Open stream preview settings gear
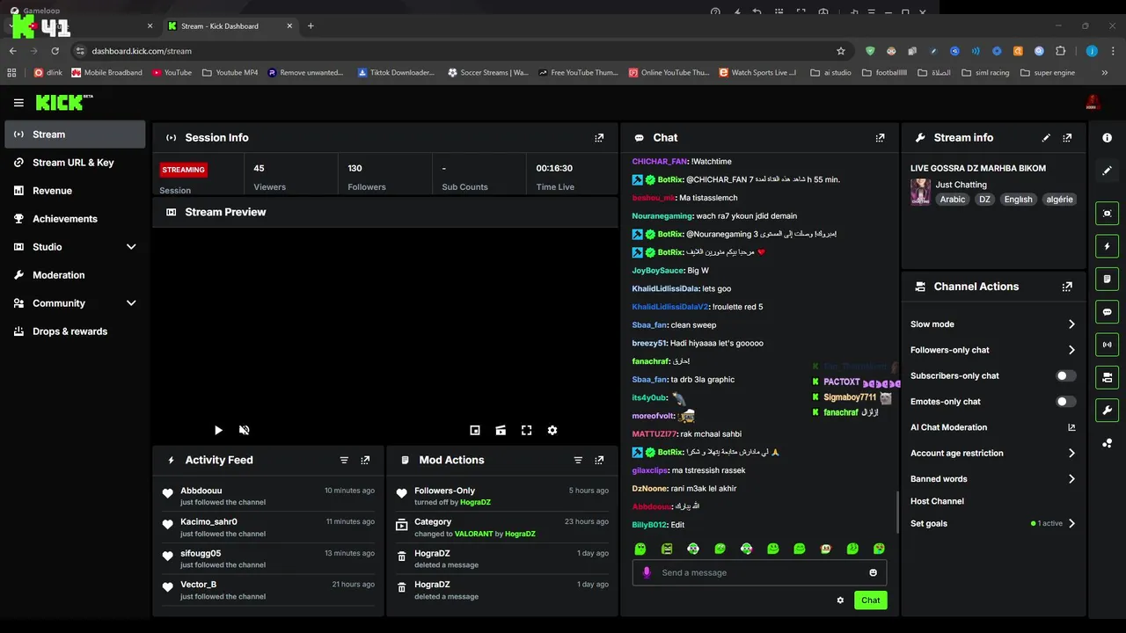The height and width of the screenshot is (633, 1126). (552, 430)
